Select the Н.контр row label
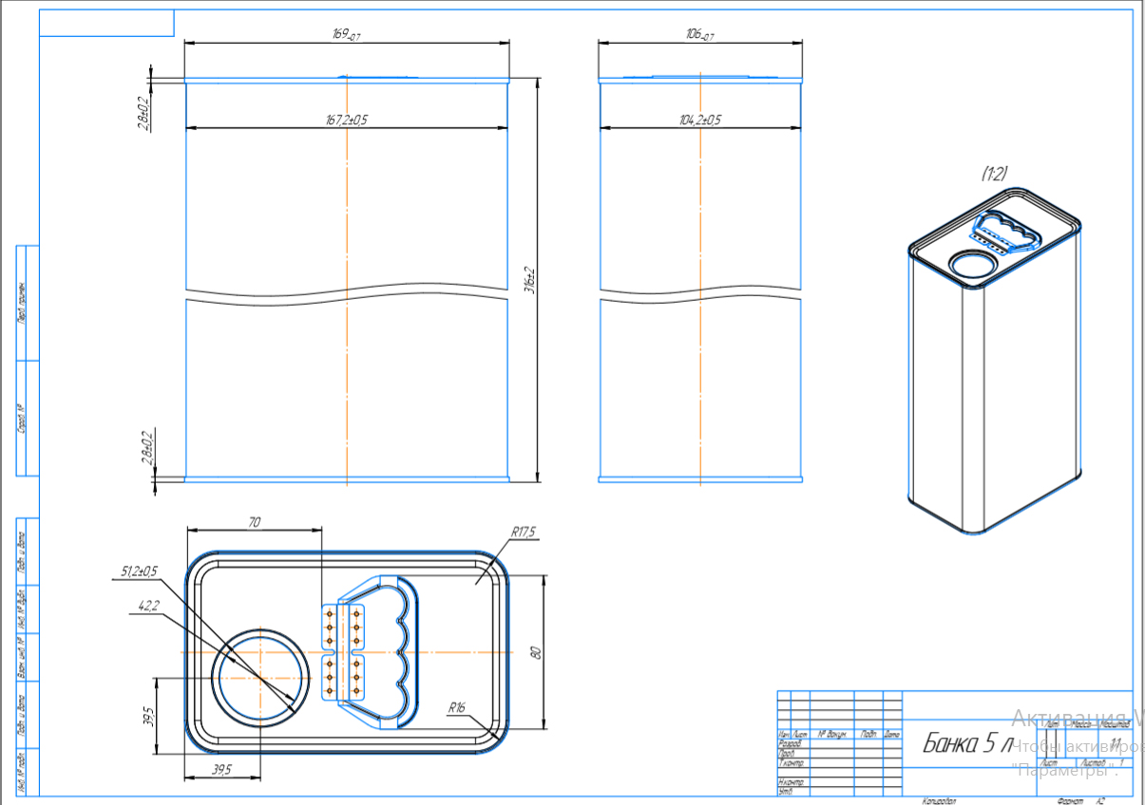Screen dimensions: 1145x805 (x=792, y=781)
